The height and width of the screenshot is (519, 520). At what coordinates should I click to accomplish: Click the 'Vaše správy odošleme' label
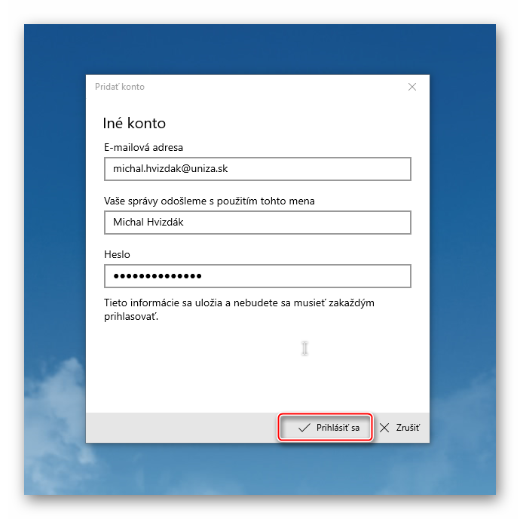tap(210, 201)
